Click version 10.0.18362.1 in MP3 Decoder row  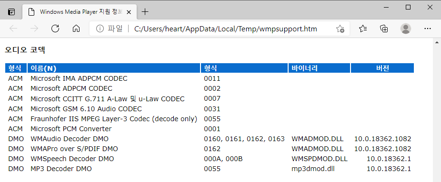click(389, 169)
